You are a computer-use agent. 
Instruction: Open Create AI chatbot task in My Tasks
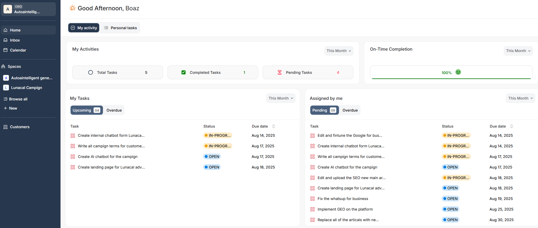tap(108, 156)
